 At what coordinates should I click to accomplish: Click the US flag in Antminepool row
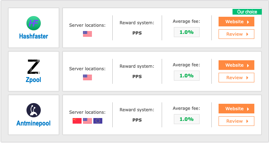click(x=88, y=121)
